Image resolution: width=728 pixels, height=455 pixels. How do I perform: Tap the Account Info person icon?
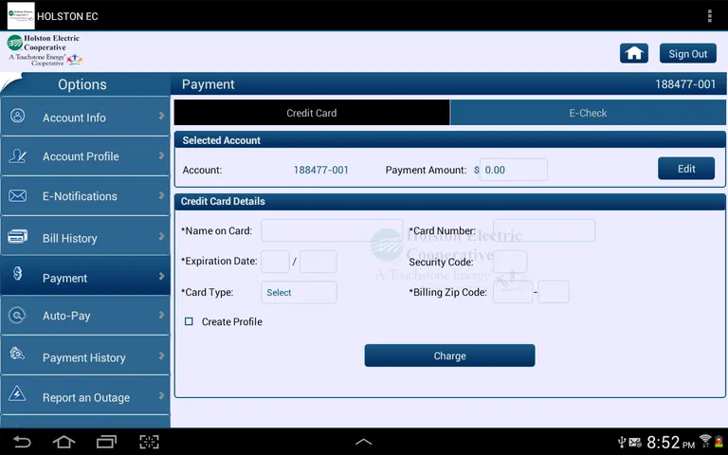coord(18,116)
